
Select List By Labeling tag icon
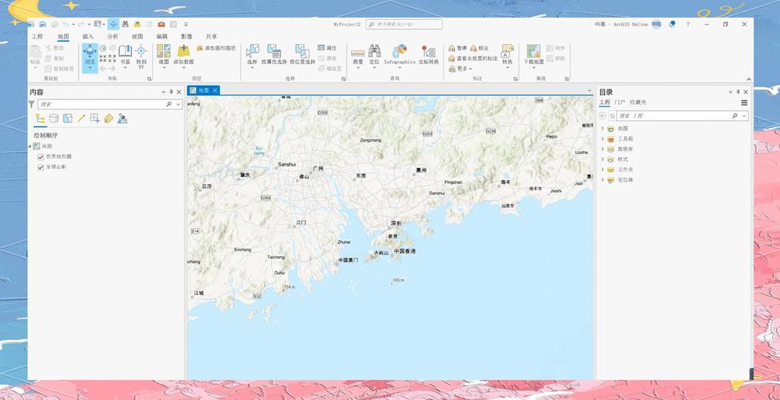[109, 118]
